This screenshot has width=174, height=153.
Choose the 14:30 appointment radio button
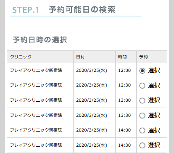click(x=142, y=145)
